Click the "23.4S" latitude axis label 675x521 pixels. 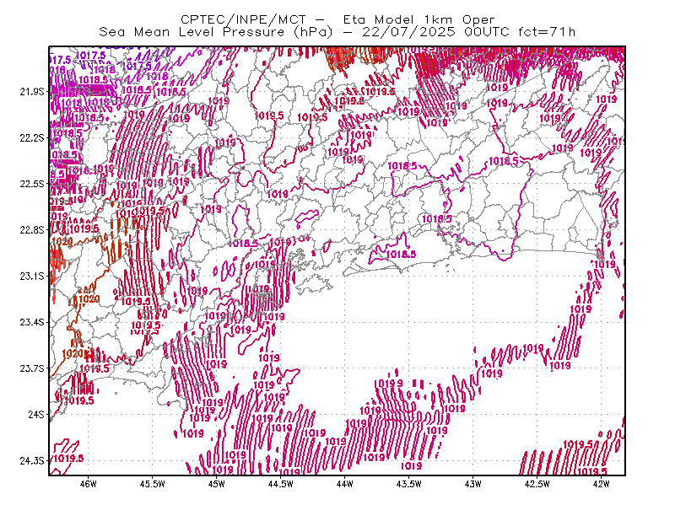coord(32,322)
